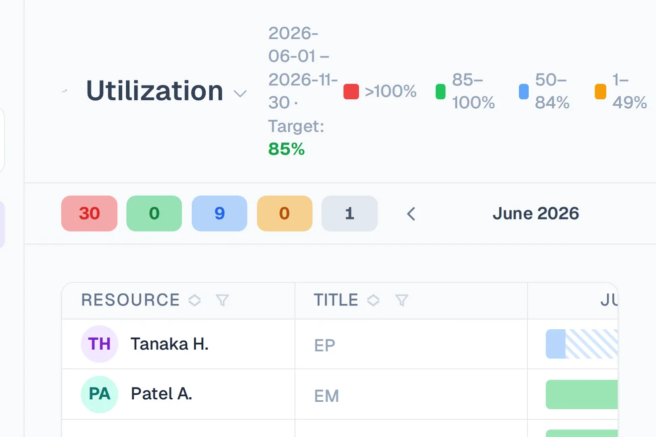This screenshot has height=437, width=656.
Task: Filter by the red 30 over-utilized badge
Action: click(x=89, y=214)
